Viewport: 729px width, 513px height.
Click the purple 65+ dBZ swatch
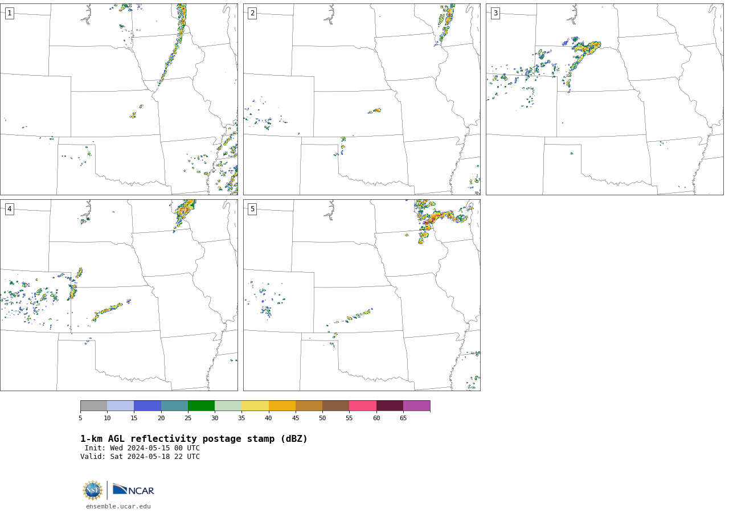click(x=416, y=405)
